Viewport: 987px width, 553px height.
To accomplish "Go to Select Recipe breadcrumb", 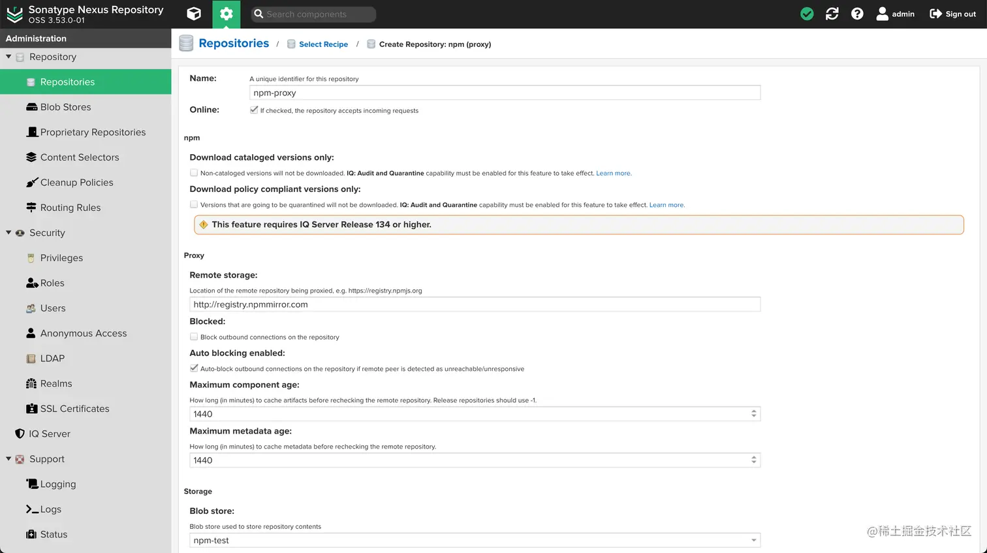I will pyautogui.click(x=323, y=44).
